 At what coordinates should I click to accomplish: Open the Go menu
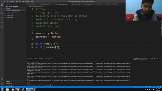20,1
